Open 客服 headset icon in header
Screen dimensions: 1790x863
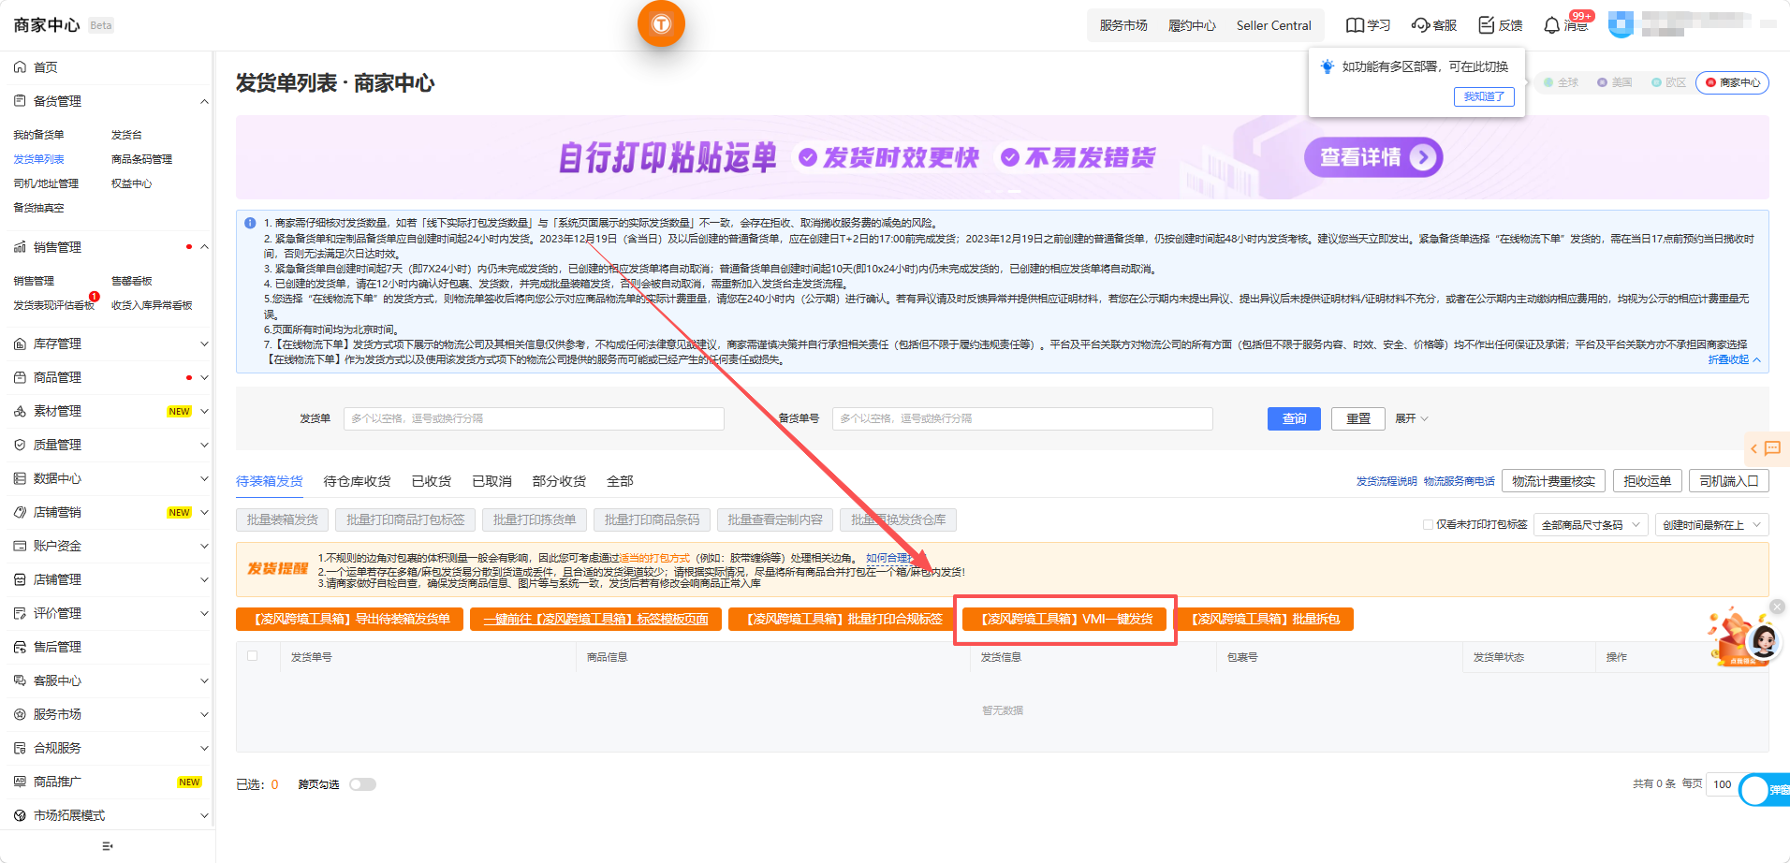(1421, 25)
